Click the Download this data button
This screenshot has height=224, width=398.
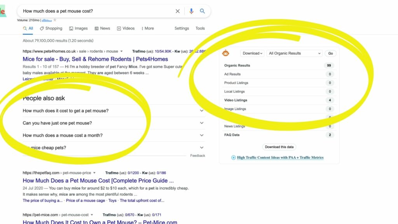(x=279, y=147)
